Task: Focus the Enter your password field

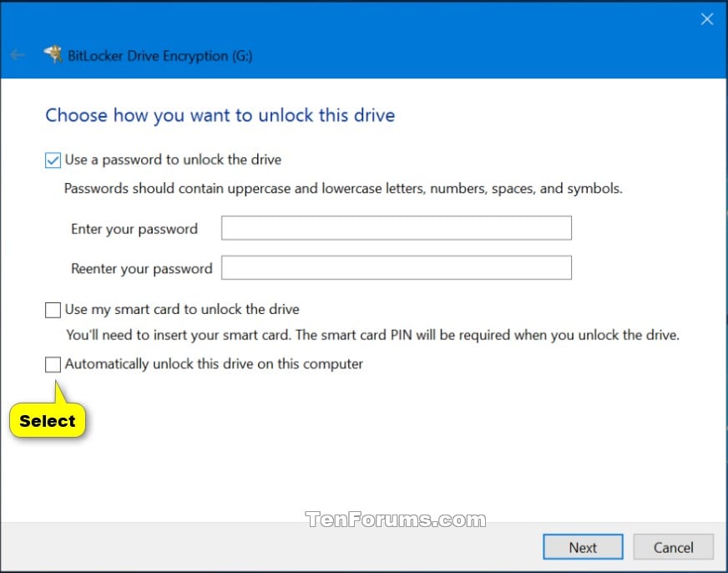Action: (x=396, y=228)
